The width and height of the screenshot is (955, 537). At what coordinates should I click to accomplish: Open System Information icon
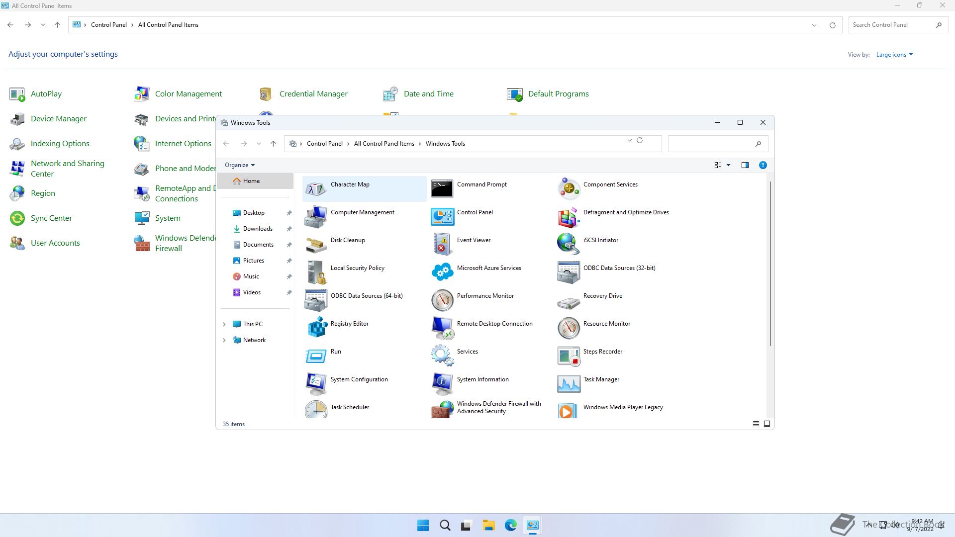pos(442,384)
